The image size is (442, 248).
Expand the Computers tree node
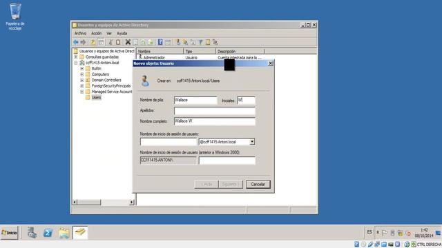[x=81, y=74]
